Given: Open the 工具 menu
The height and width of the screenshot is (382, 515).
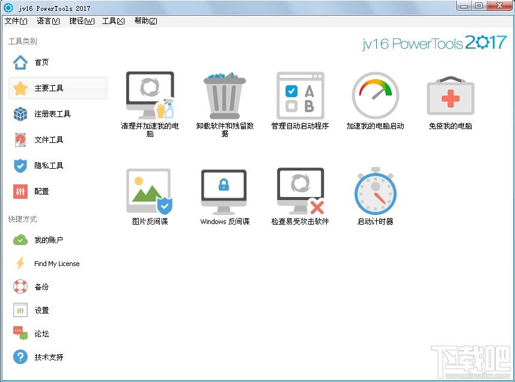Looking at the screenshot, I should 114,21.
